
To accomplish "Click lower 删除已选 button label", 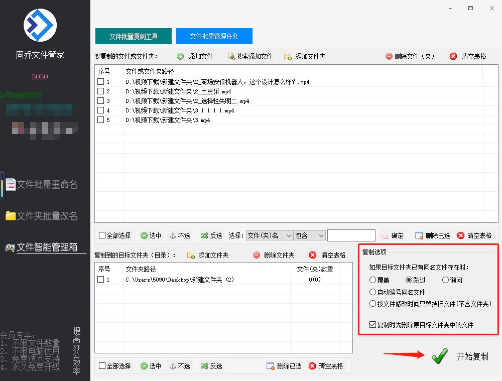I will click(x=289, y=366).
